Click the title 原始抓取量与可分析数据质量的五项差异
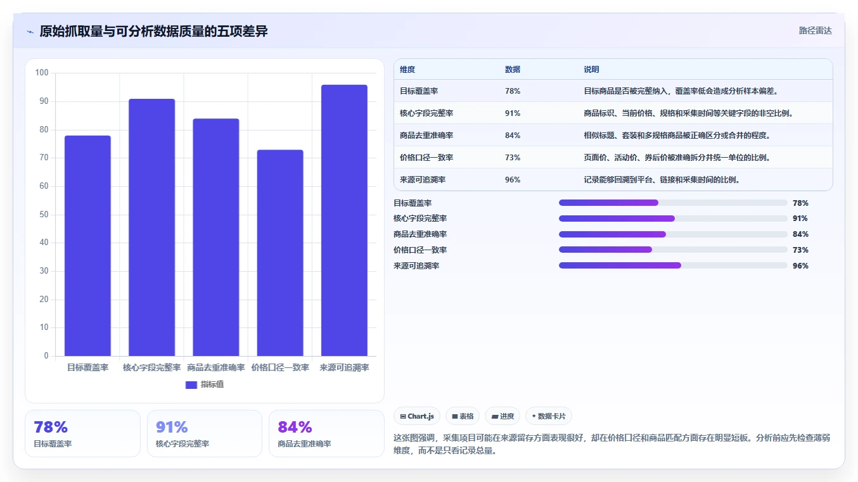Viewport: 858px width, 482px height. click(153, 32)
